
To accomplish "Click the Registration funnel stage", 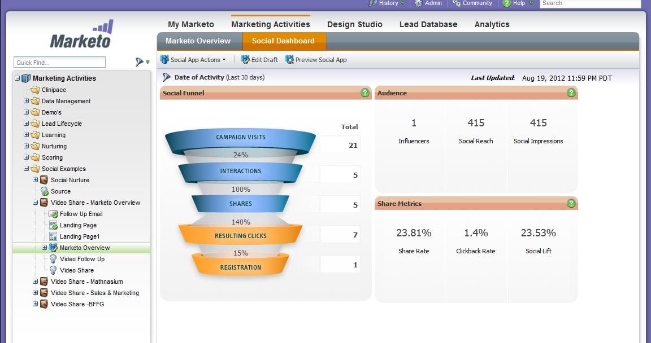I will pos(240,265).
